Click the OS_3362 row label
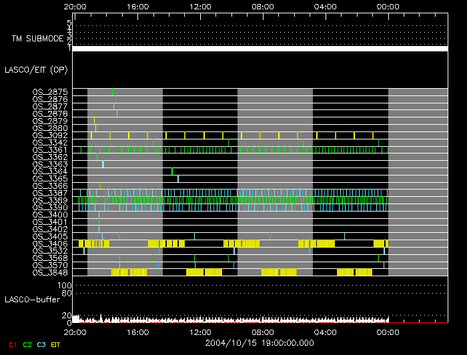 point(50,157)
